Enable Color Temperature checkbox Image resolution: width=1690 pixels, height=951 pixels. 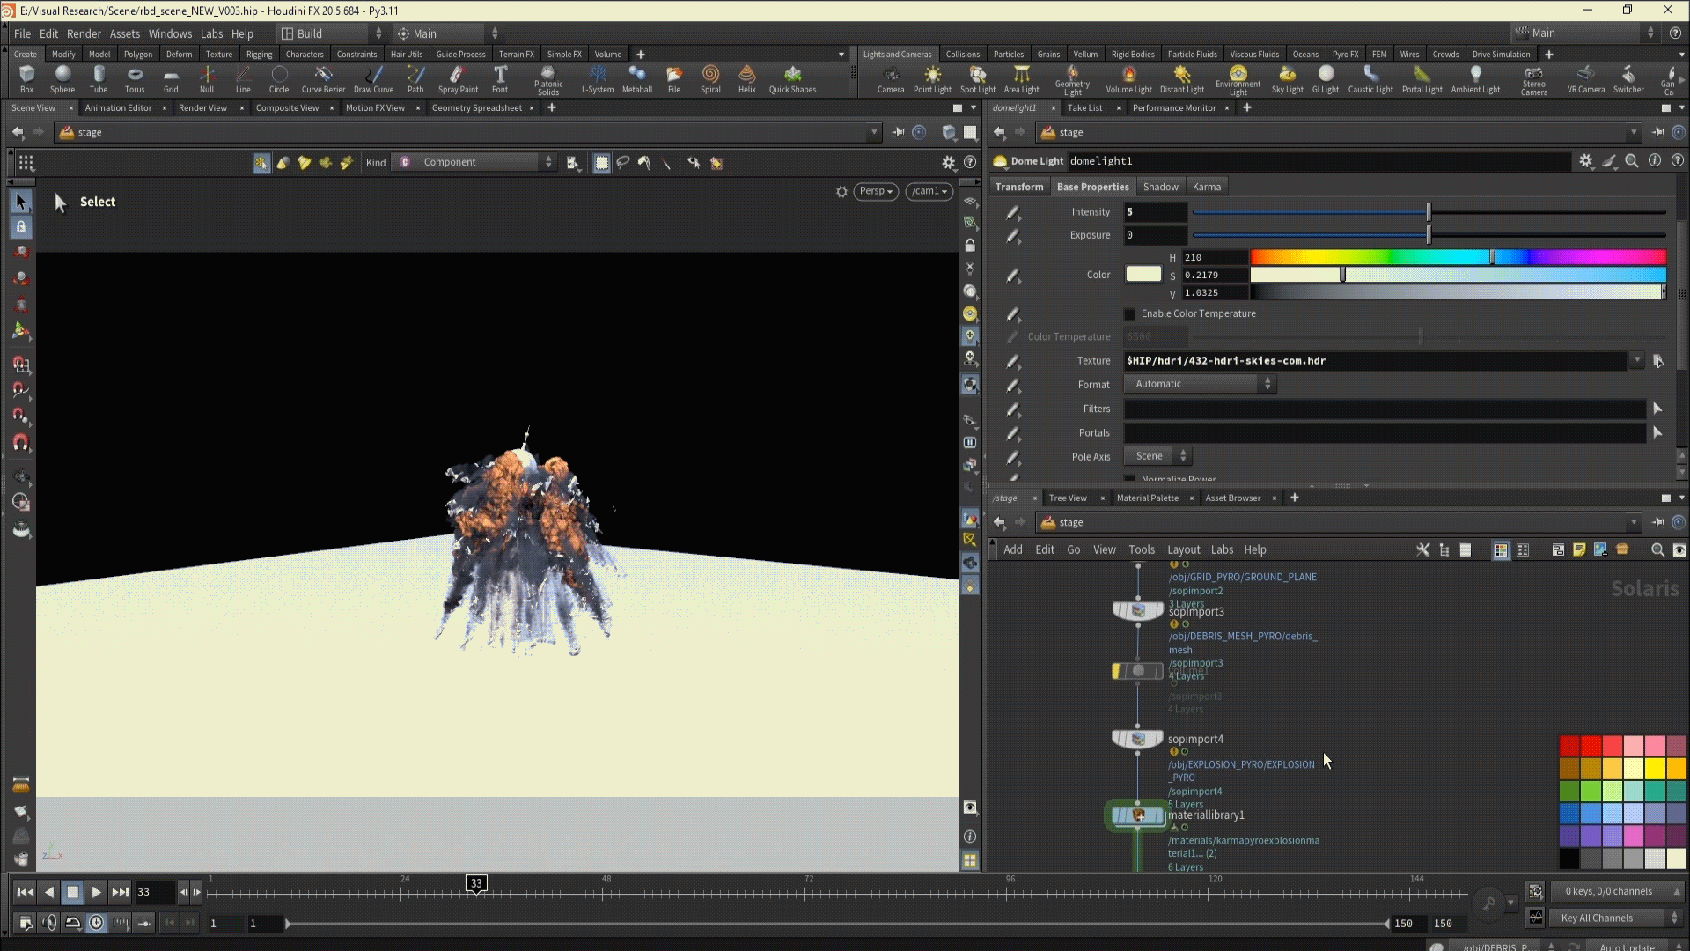pyautogui.click(x=1130, y=314)
